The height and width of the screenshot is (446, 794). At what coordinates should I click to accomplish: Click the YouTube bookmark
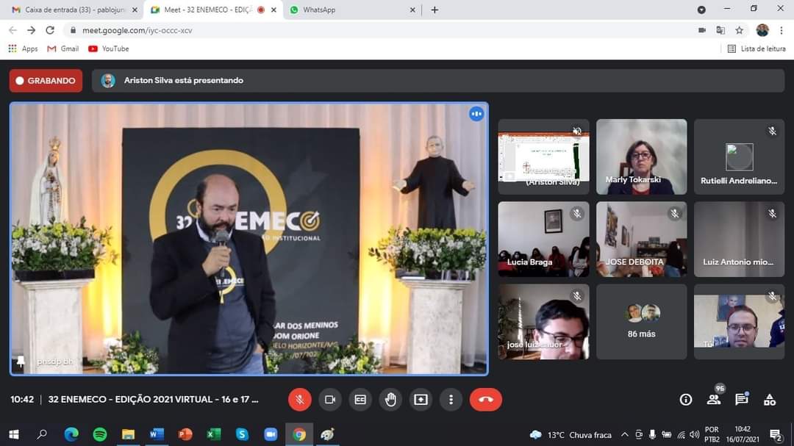click(x=109, y=48)
